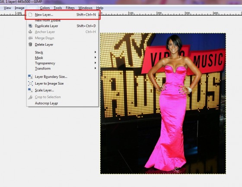Click the New Layer page icon
This screenshot has width=242, height=187.
pos(30,15)
